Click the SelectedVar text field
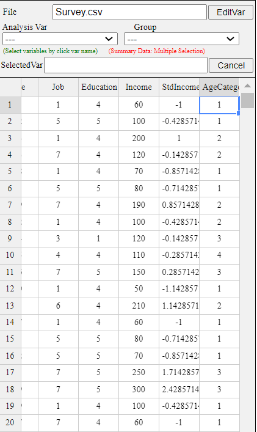Screen dimensions: 257x432 pos(126,65)
